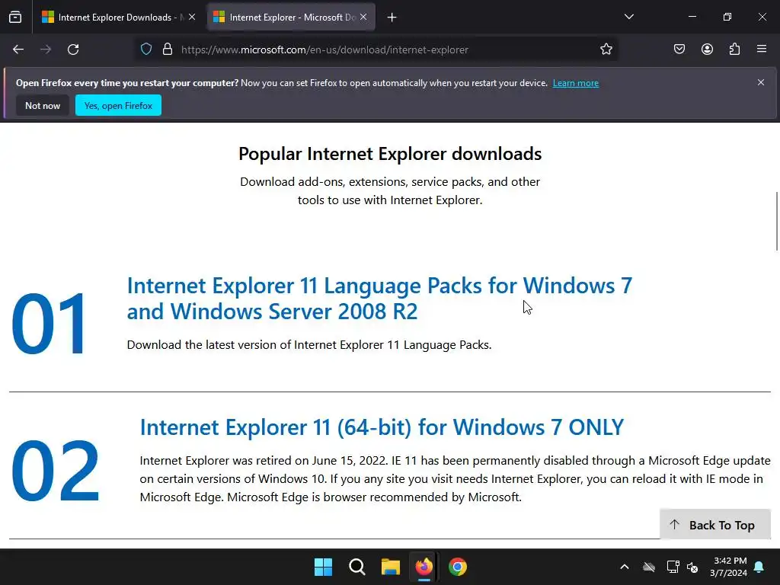Image resolution: width=780 pixels, height=585 pixels.
Task: Close the Internet Explorer Downloads tab
Action: point(192,17)
